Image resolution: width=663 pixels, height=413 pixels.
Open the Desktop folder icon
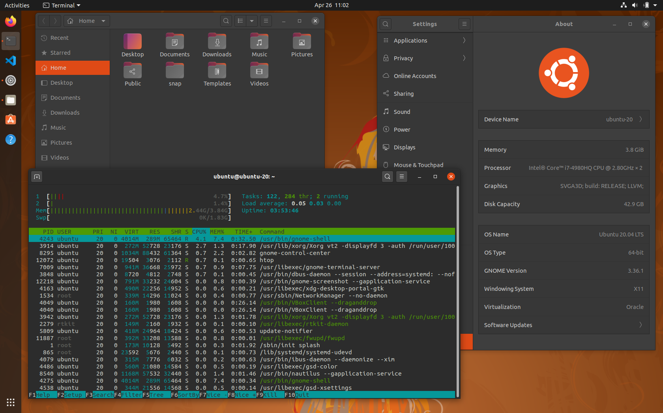tap(133, 46)
